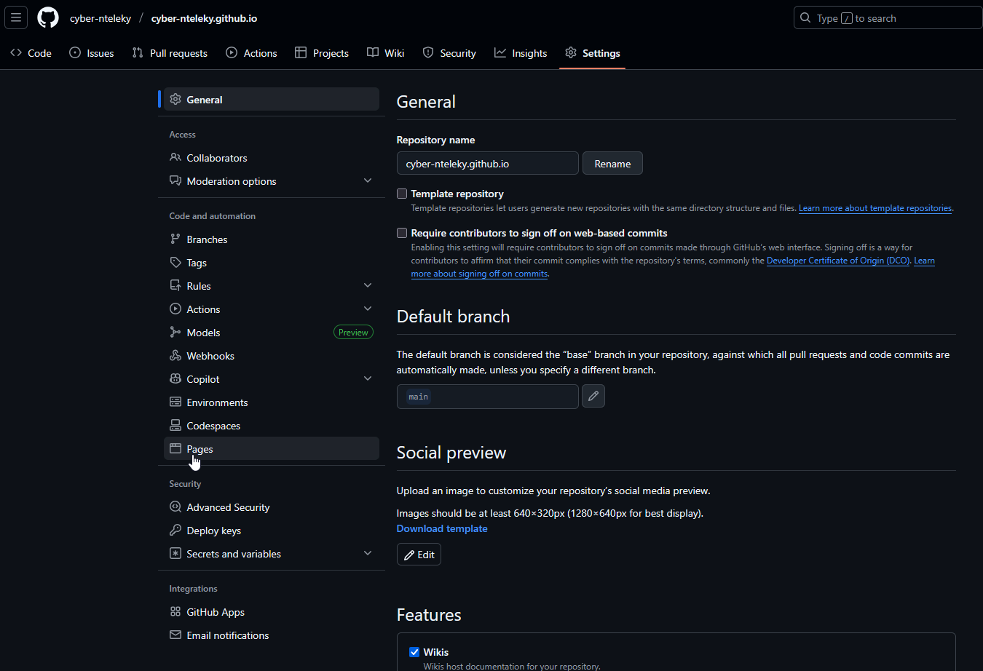983x671 pixels.
Task: Click the Insights graph icon
Action: point(500,52)
